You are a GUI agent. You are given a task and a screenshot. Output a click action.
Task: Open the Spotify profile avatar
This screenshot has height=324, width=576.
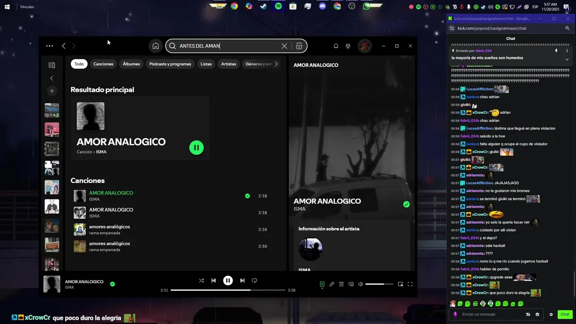point(364,46)
